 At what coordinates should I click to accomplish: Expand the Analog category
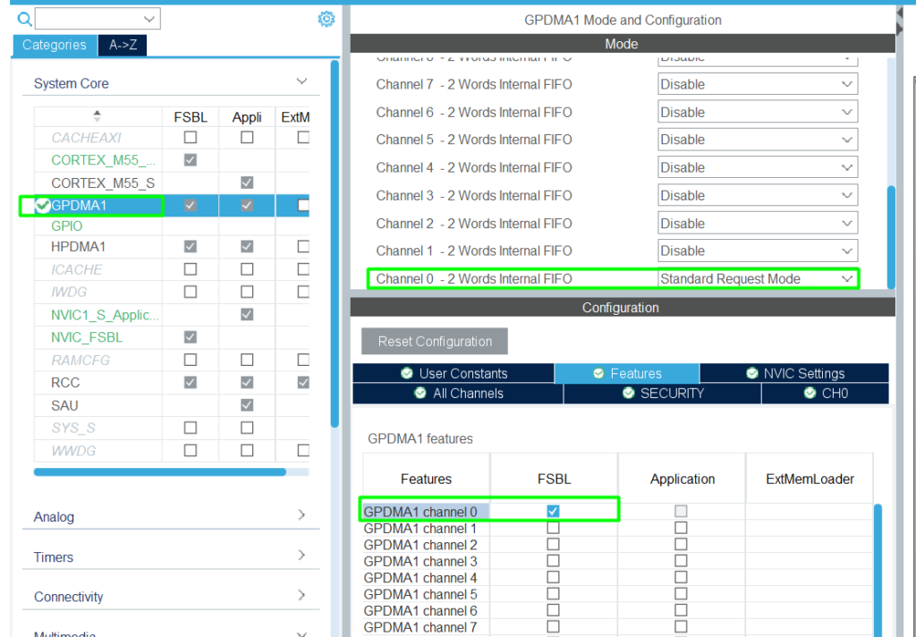click(170, 516)
